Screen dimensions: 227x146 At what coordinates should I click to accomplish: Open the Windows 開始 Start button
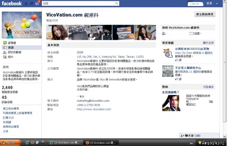point(10,143)
